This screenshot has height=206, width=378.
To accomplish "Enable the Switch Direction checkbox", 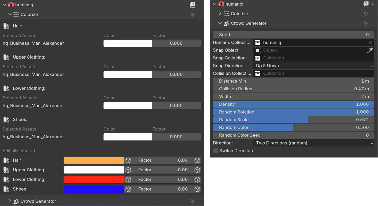I will click(215, 151).
